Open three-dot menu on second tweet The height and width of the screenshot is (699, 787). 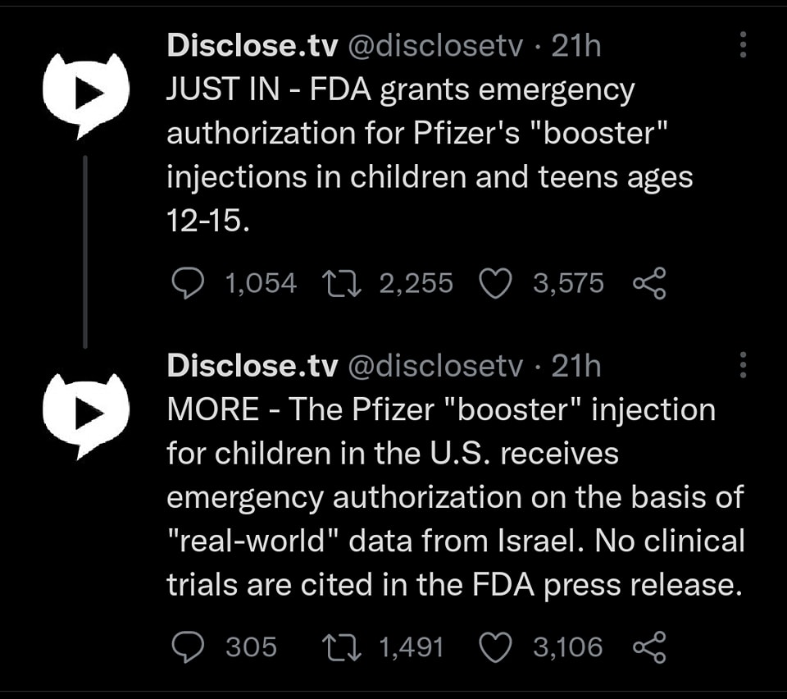click(x=743, y=365)
